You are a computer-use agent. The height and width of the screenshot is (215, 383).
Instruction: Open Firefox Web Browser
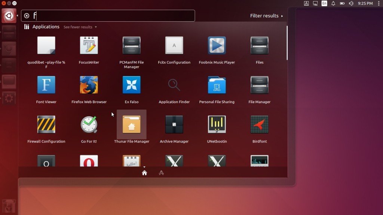pos(89,85)
